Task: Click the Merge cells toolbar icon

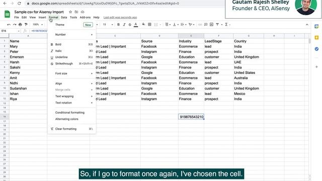Action: 156,25
